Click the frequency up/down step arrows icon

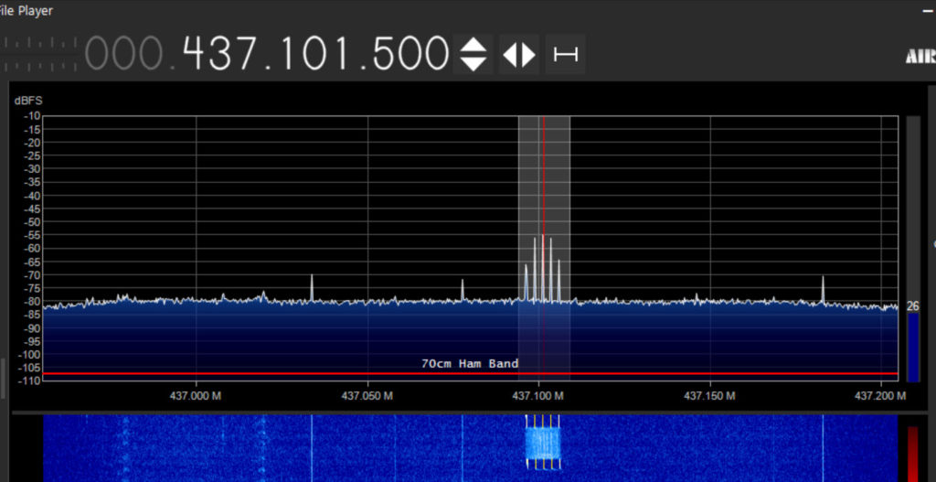tap(473, 54)
